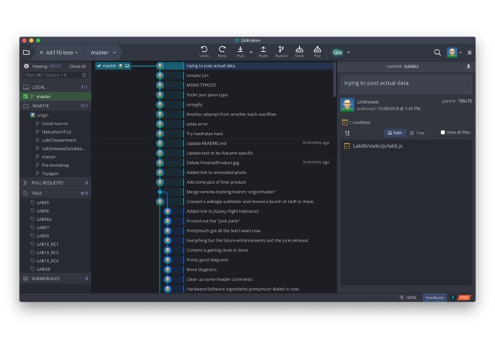Select the 'MOAR TYPOS!!!' commit row
Image resolution: width=495 pixels, height=351 pixels.
click(x=259, y=85)
